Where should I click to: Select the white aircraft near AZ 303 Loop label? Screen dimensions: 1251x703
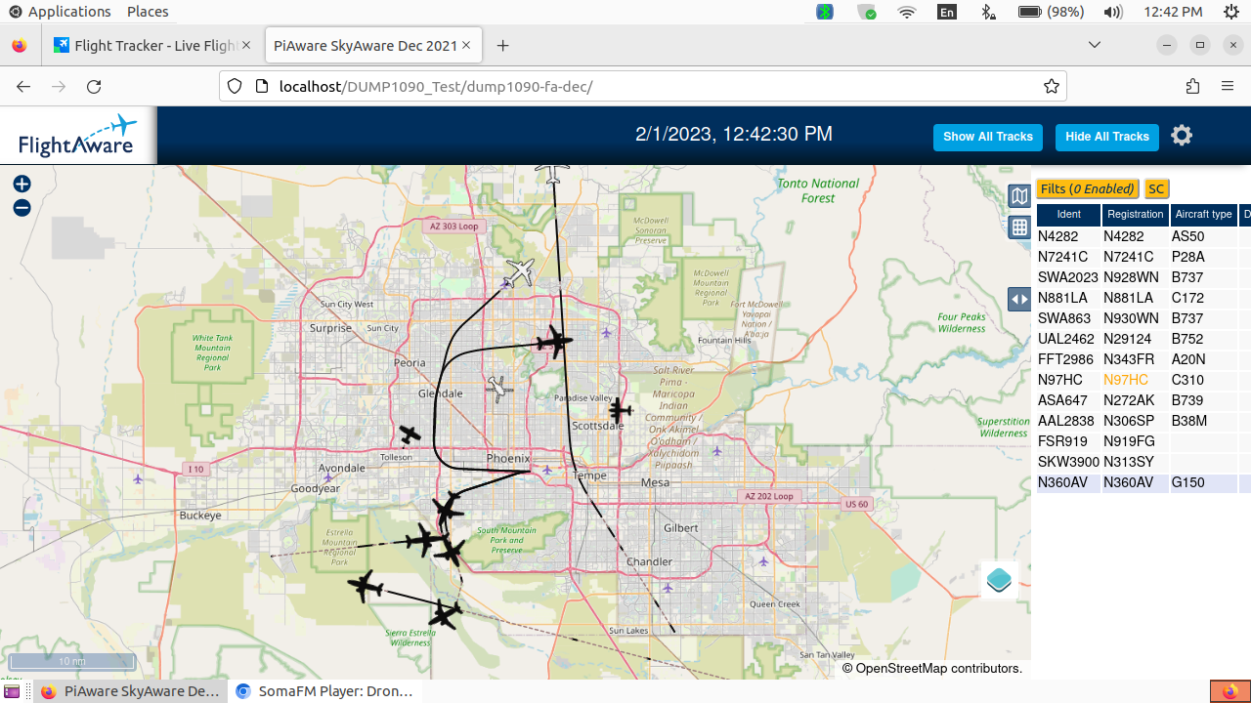521,270
